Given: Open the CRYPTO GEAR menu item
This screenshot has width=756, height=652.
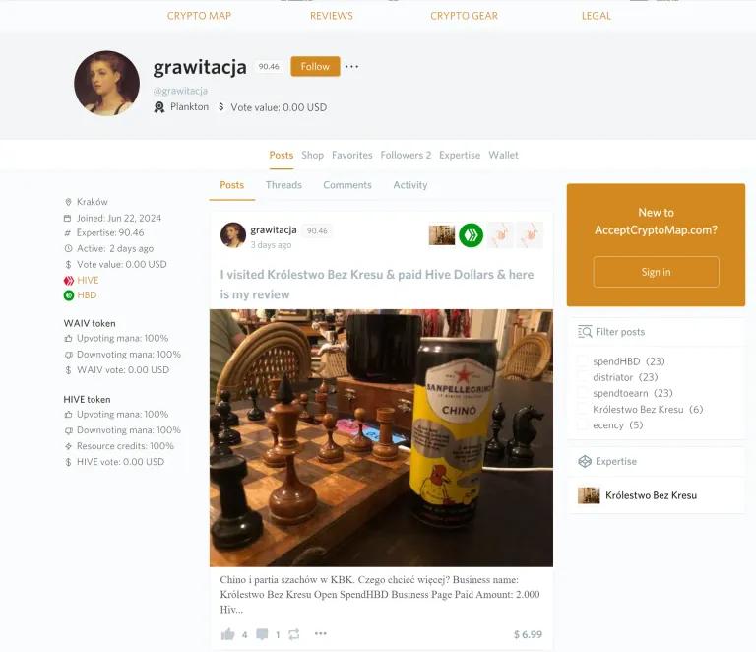Looking at the screenshot, I should pyautogui.click(x=464, y=16).
